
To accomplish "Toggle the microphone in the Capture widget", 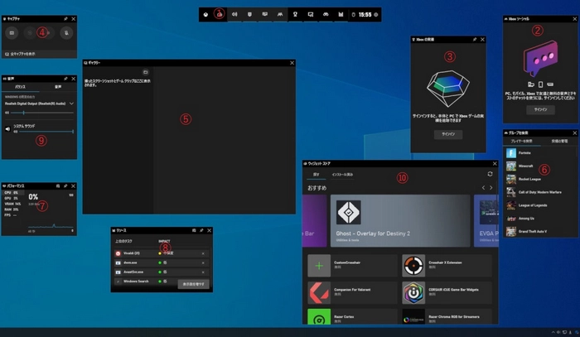I will [66, 33].
